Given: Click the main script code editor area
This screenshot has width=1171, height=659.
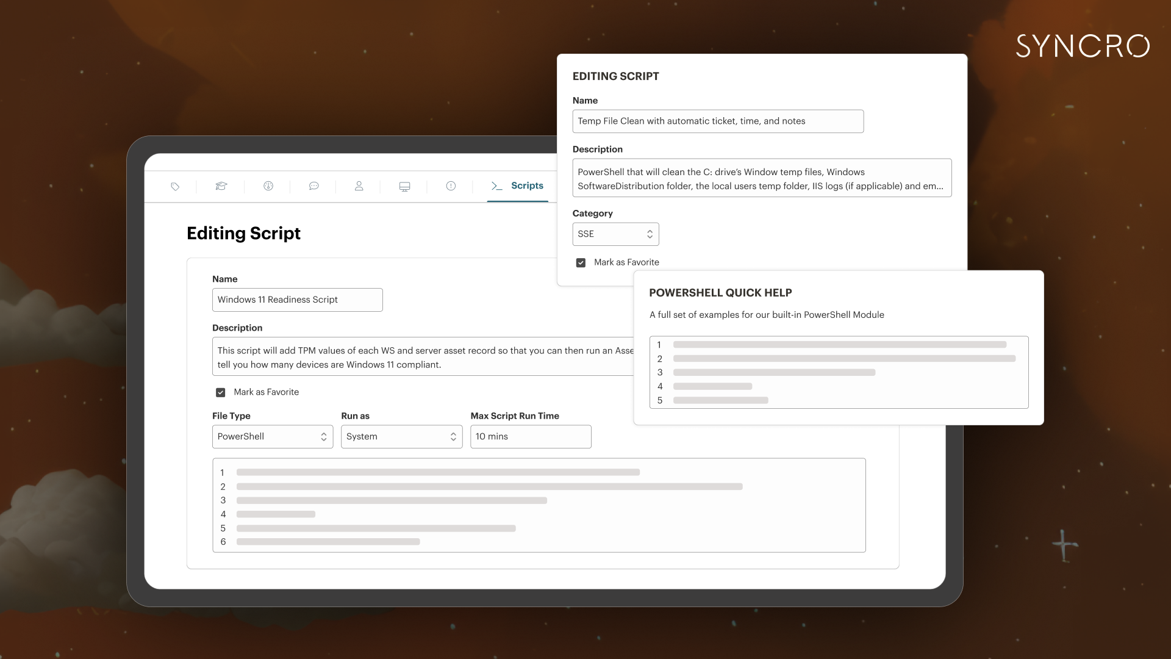Looking at the screenshot, I should (x=539, y=506).
